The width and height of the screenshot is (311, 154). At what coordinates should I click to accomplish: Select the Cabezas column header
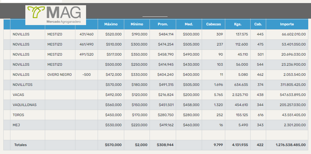[213, 24]
